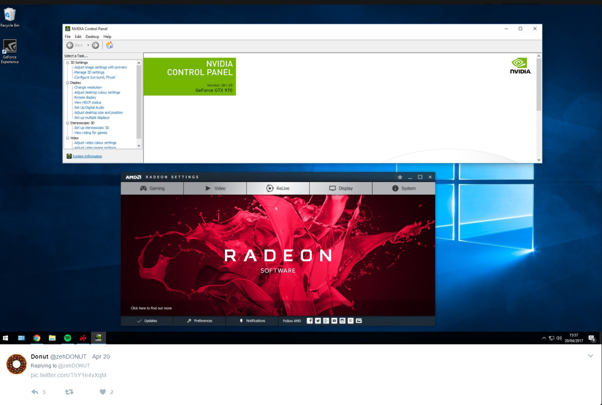Switch to the Radeon System tab
Viewport: 602px width, 405px height.
tap(404, 188)
